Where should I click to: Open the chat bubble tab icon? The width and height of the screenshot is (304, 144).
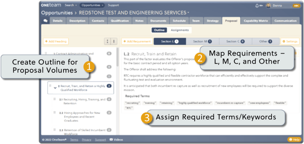tap(45, 21)
